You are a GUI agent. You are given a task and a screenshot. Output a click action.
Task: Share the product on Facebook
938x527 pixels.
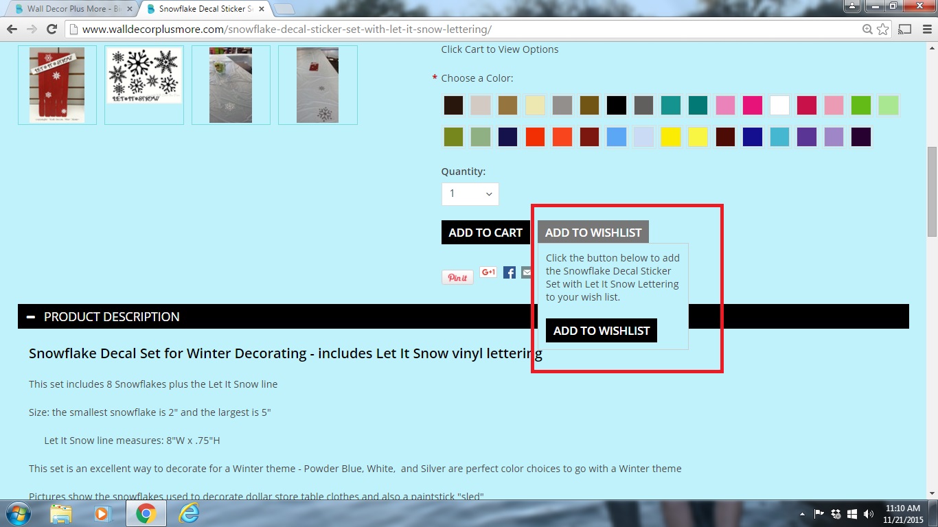coord(510,272)
